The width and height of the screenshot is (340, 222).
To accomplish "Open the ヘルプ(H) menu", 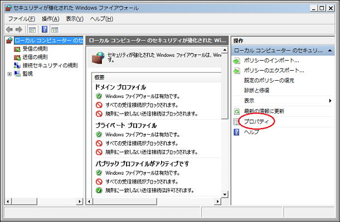I will pyautogui.click(x=101, y=19).
